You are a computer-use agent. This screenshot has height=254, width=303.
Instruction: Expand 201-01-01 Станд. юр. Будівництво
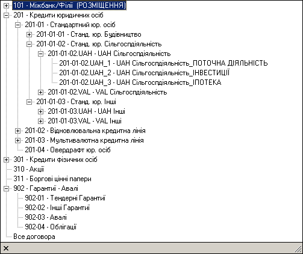(29, 35)
